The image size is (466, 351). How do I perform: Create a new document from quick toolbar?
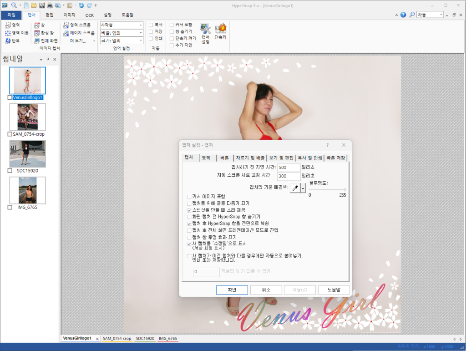26,5
